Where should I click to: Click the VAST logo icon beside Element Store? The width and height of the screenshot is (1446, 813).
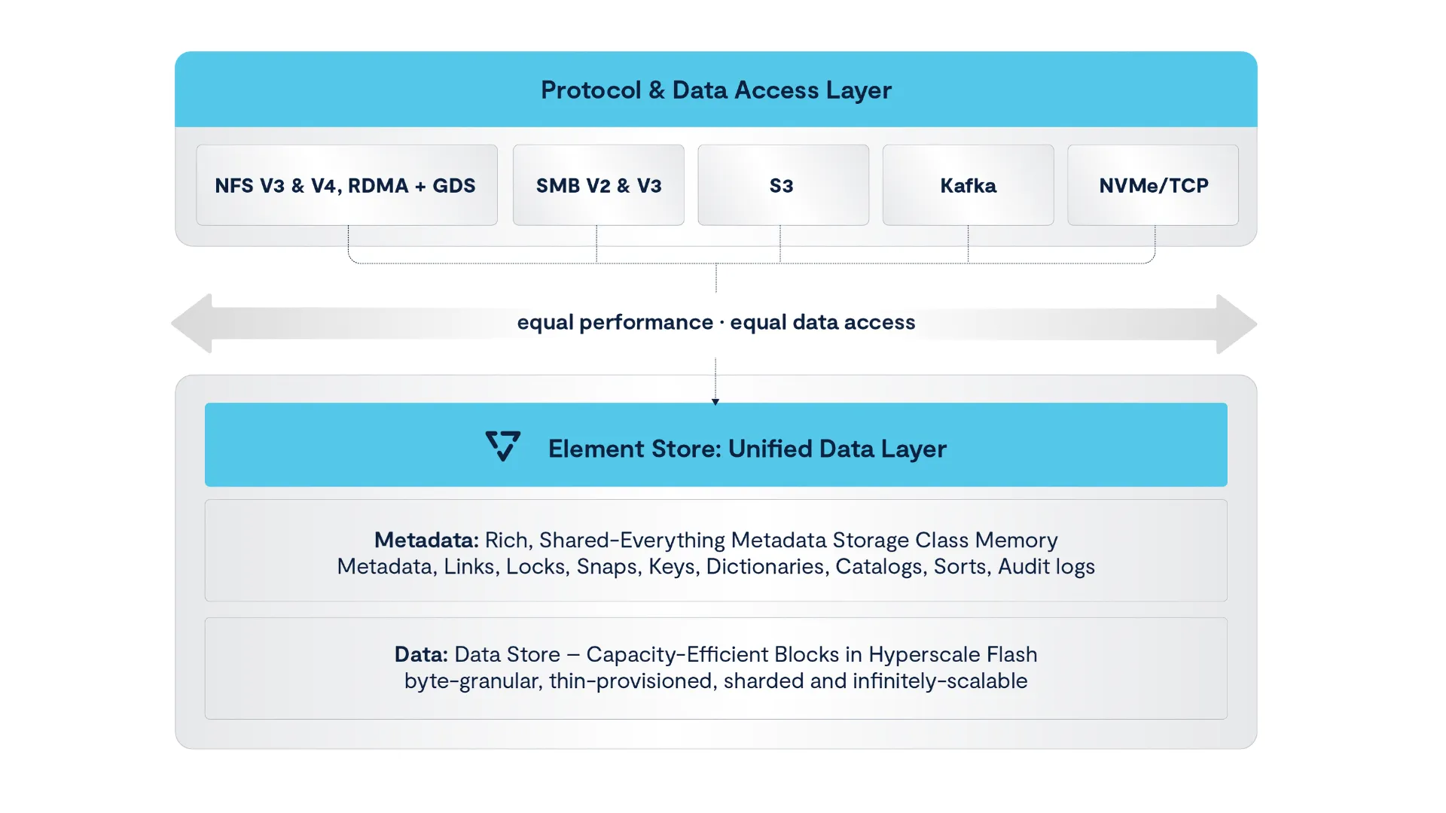click(x=503, y=446)
